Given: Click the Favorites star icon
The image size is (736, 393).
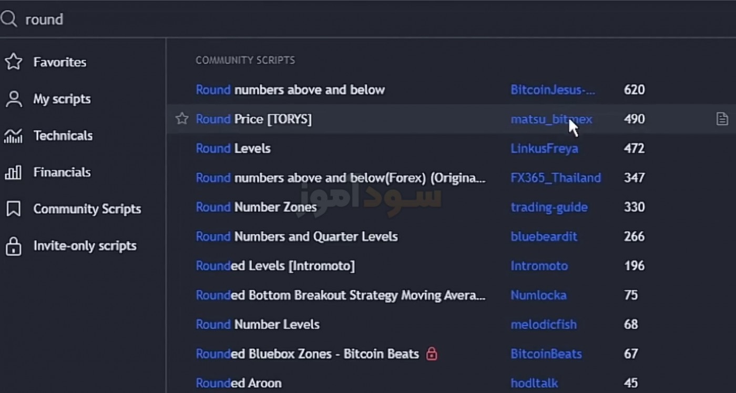Looking at the screenshot, I should pos(13,62).
